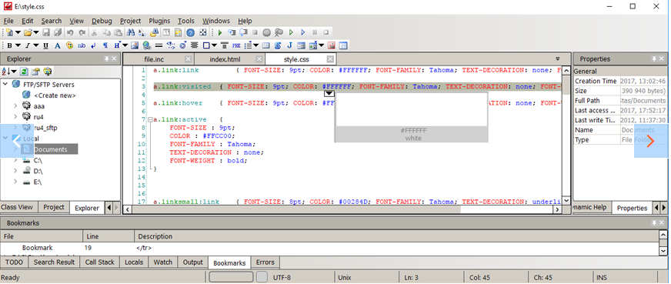Click the Unix line ending indicator
Screen dimensions: 671x284
pyautogui.click(x=345, y=278)
